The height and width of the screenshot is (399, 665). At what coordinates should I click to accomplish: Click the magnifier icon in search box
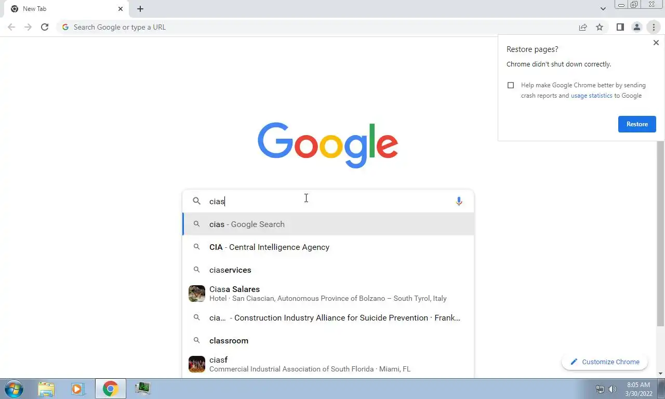tap(196, 201)
